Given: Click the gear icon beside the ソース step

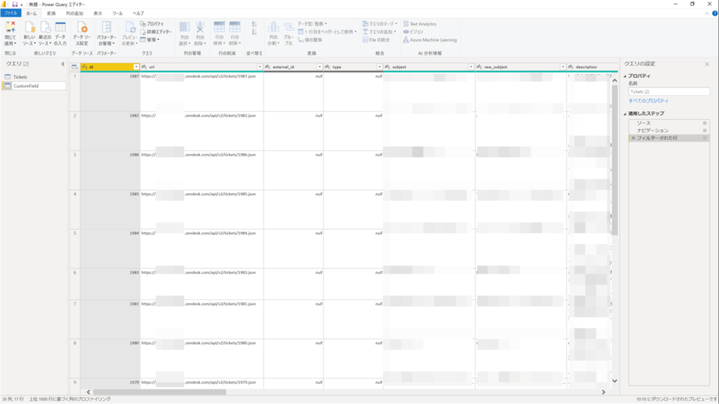Looking at the screenshot, I should 705,122.
